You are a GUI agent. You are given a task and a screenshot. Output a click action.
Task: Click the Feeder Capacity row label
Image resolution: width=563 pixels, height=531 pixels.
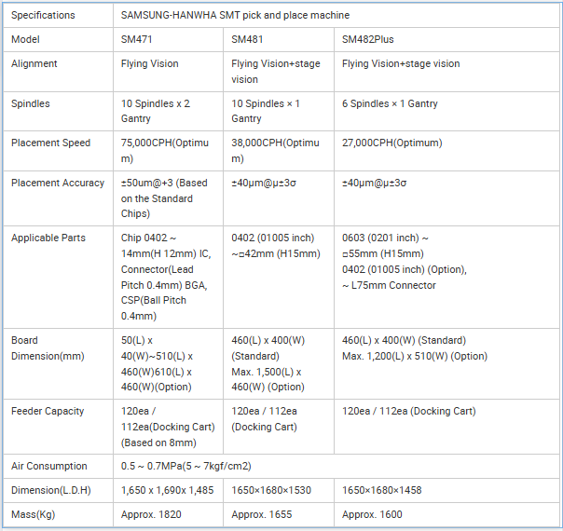48,411
